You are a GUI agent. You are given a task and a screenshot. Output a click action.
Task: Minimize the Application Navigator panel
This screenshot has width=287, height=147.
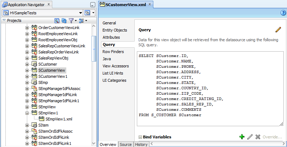pos(93,5)
